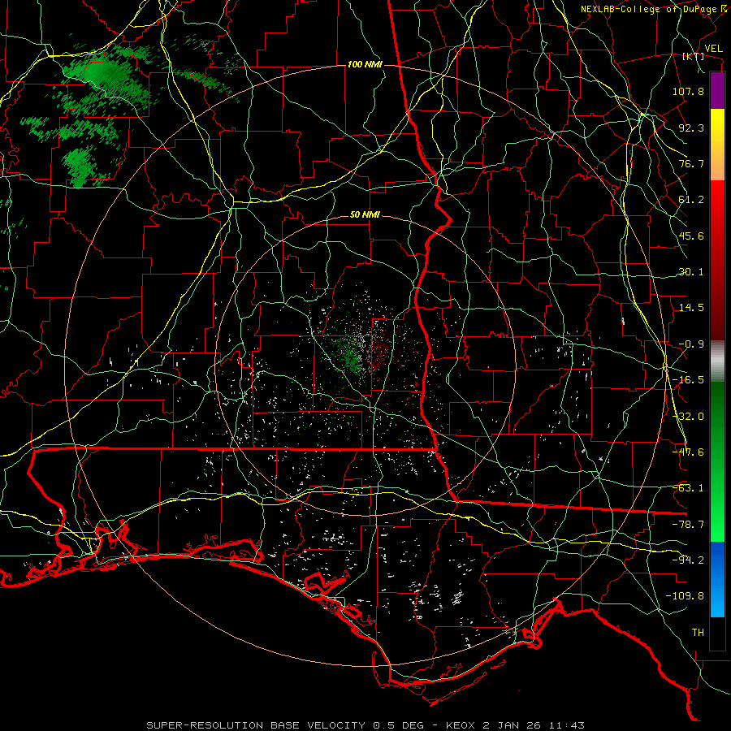
Task: Click the 14.5 legend value
Action: pos(691,308)
